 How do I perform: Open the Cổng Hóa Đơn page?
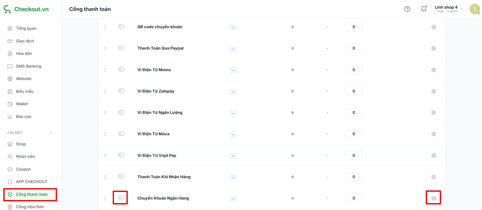click(x=30, y=207)
